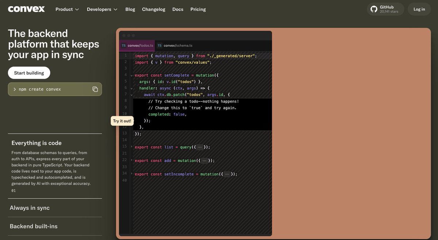Screen dimensions: 438x240
Task: Switch to the convex/todos.ts tab
Action: point(137,46)
